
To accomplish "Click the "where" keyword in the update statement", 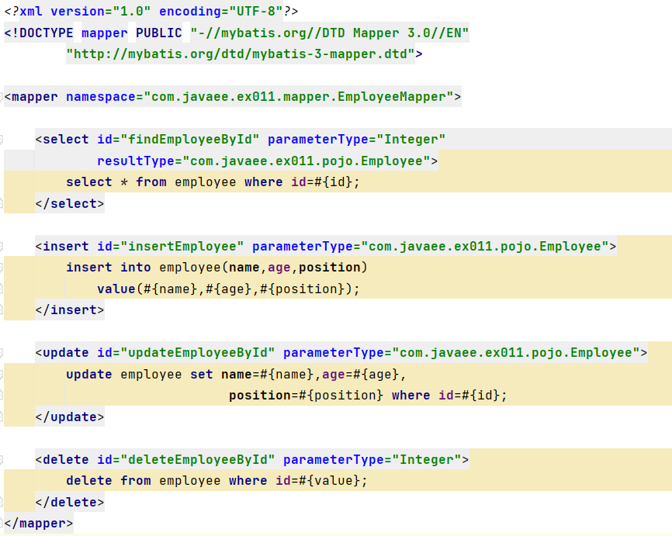I will (411, 395).
